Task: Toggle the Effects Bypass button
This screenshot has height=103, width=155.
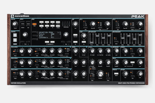Action: point(116,74)
